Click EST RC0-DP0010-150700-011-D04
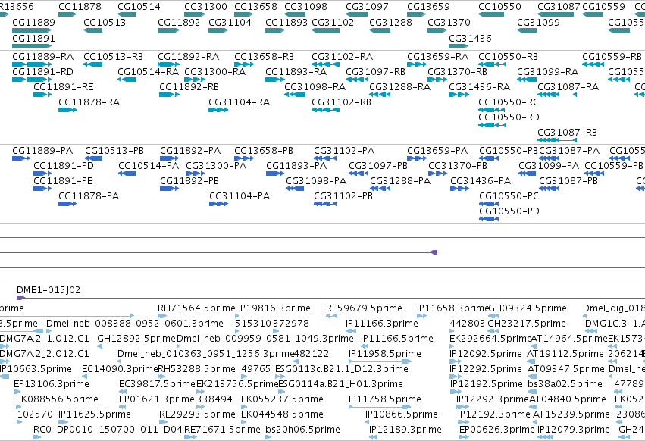645x441 pixels. (x=37, y=437)
